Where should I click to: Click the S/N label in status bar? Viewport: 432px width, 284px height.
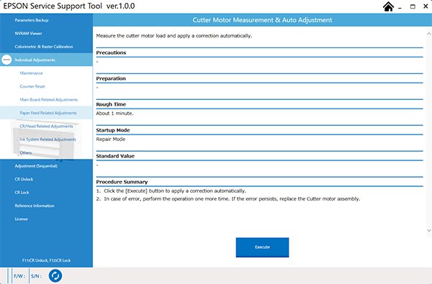[x=37, y=276]
